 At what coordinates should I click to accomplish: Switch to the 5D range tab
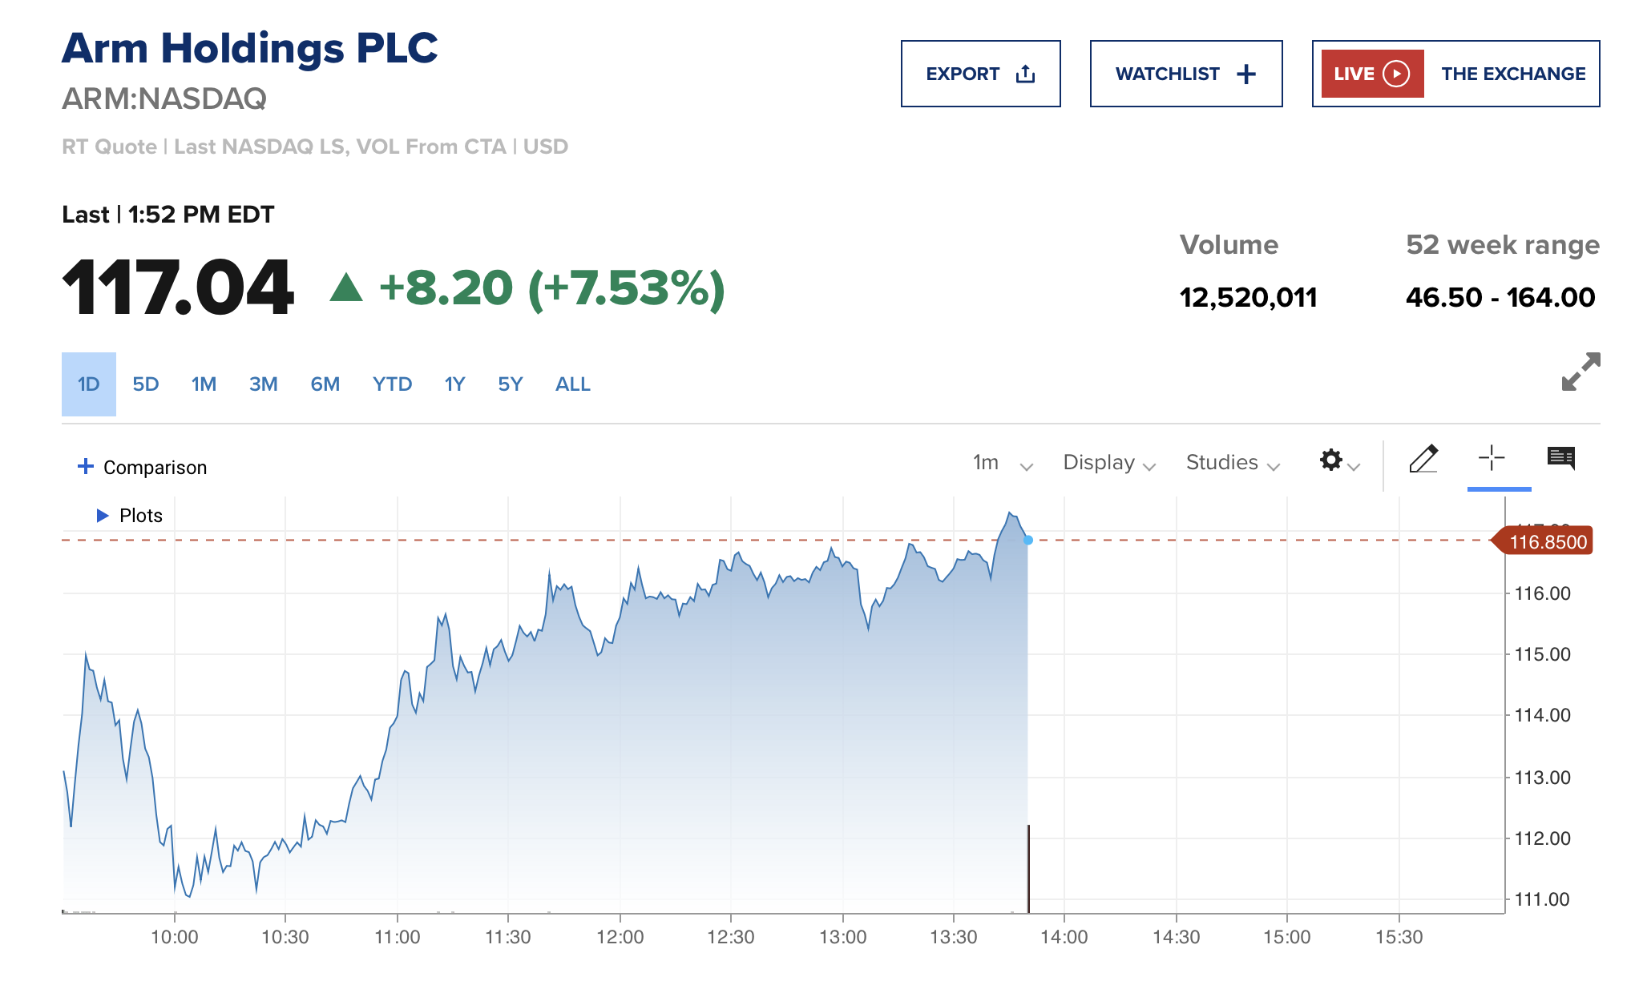(x=146, y=384)
